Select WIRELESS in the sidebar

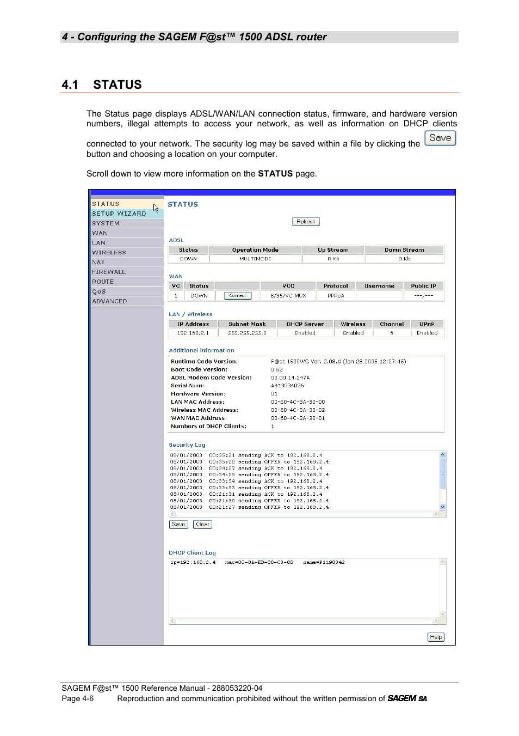pyautogui.click(x=127, y=253)
